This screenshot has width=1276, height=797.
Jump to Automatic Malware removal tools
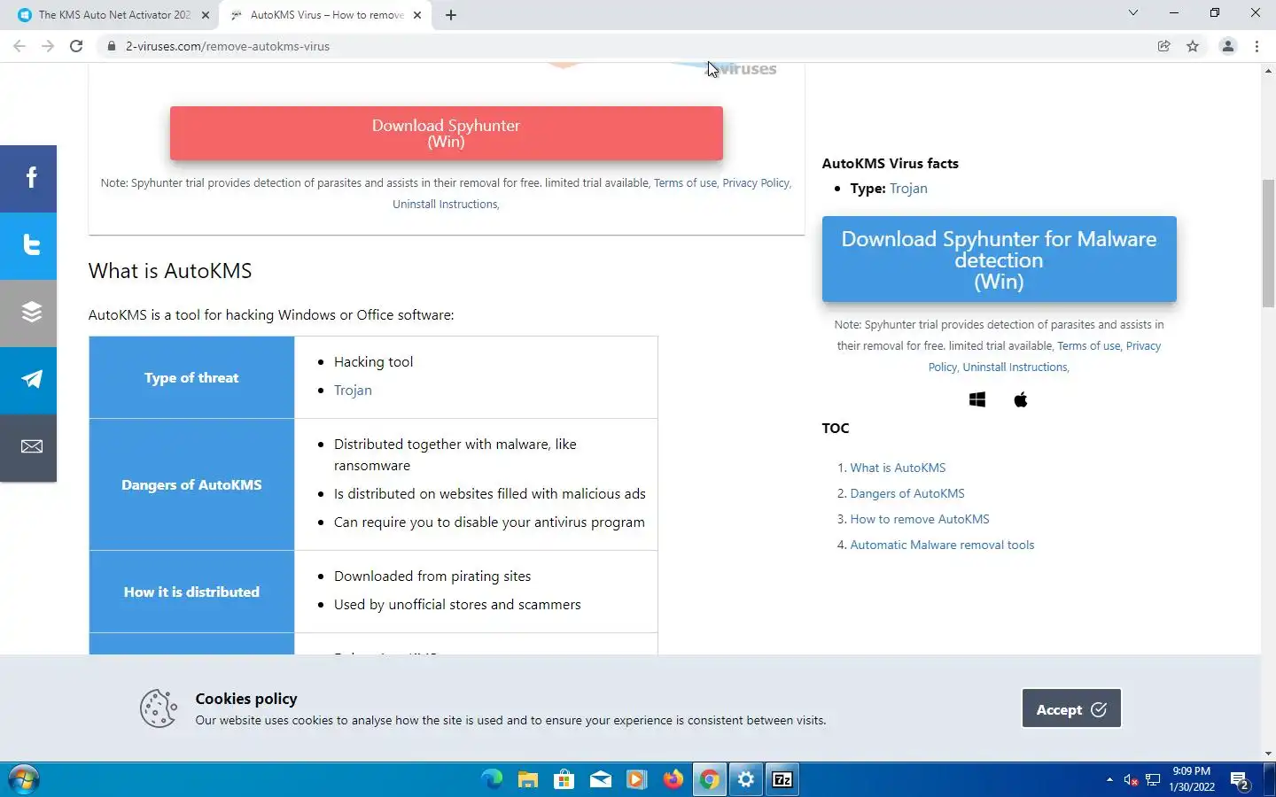(x=942, y=545)
